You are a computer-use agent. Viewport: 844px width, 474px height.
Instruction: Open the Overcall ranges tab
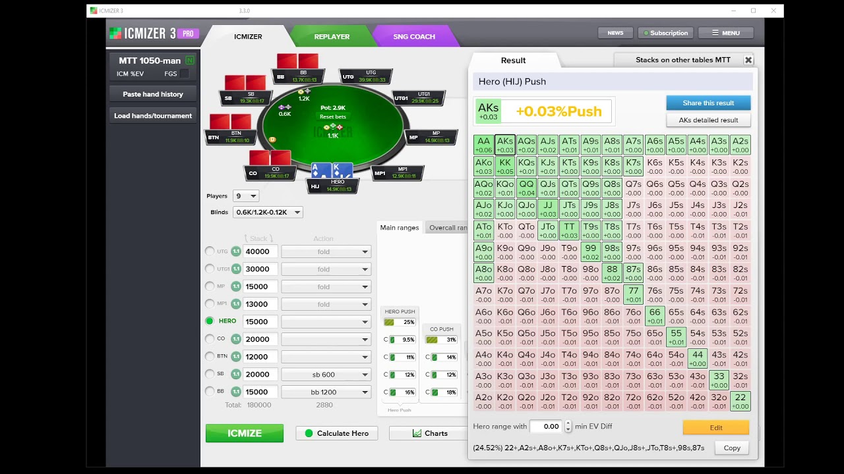447,228
